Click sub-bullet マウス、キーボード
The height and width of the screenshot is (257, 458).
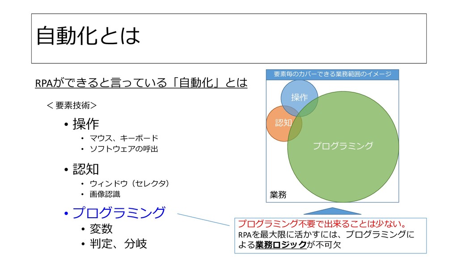tap(124, 138)
